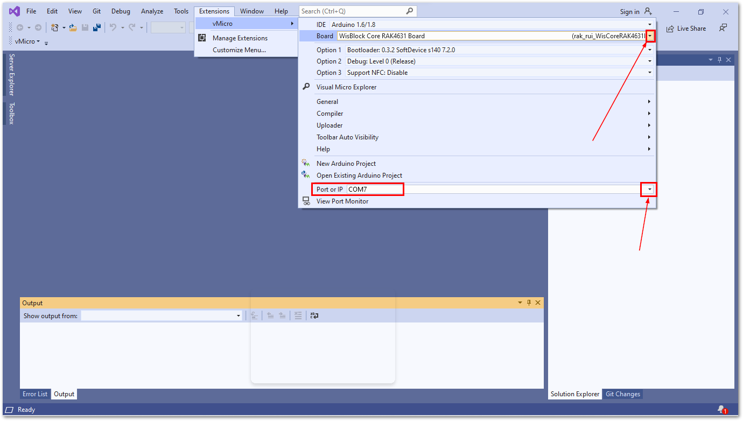The height and width of the screenshot is (421, 743).
Task: Click the Send Feedback icon
Action: tap(723, 28)
